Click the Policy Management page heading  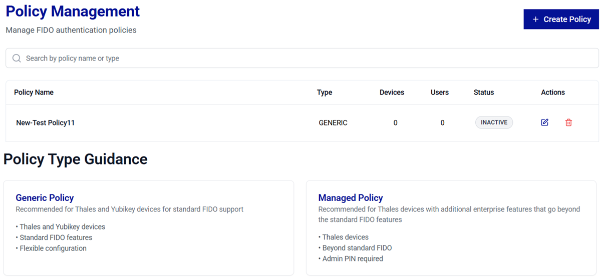click(73, 11)
